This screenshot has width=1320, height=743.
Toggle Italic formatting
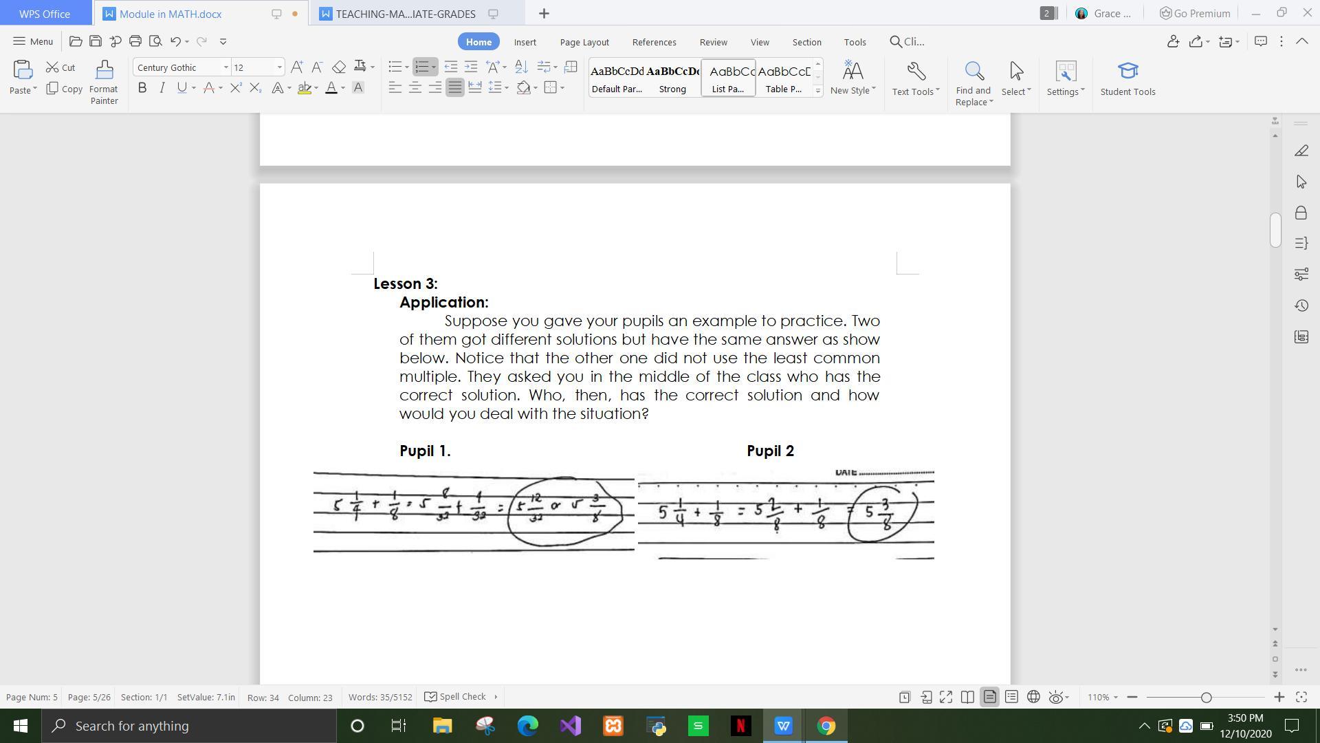coord(162,88)
